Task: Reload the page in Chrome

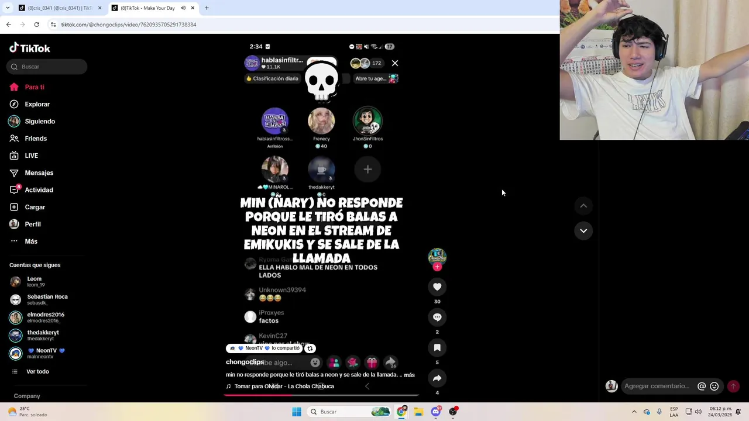Action: coord(36,25)
